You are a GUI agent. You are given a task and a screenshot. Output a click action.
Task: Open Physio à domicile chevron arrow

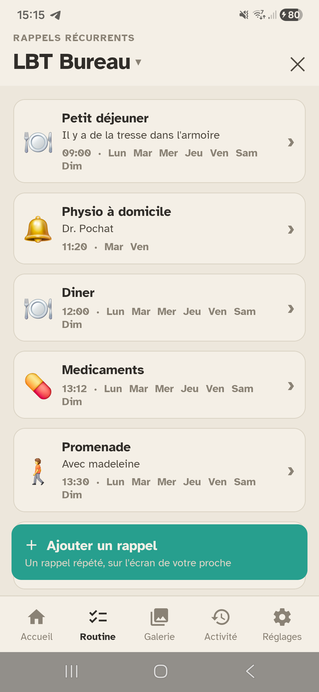point(291,229)
